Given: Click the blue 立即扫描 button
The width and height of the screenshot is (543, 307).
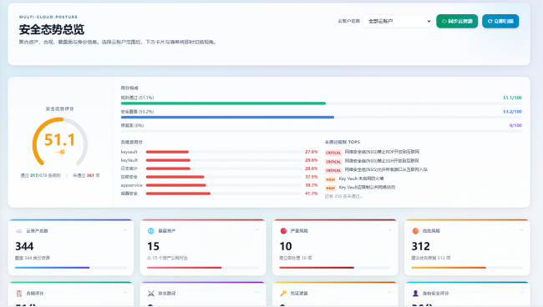Looking at the screenshot, I should tap(500, 21).
